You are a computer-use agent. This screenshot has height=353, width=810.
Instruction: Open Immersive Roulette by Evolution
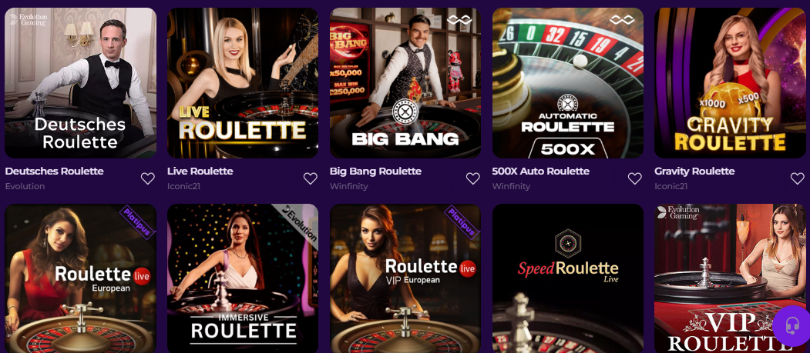click(x=243, y=277)
